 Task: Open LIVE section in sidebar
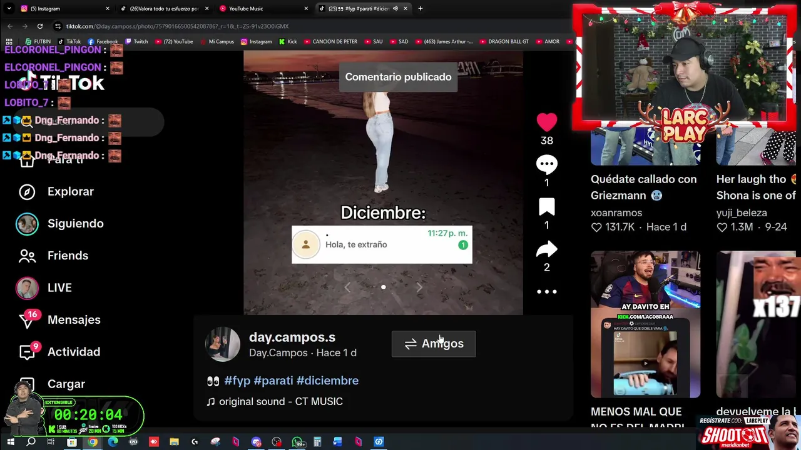tap(59, 287)
